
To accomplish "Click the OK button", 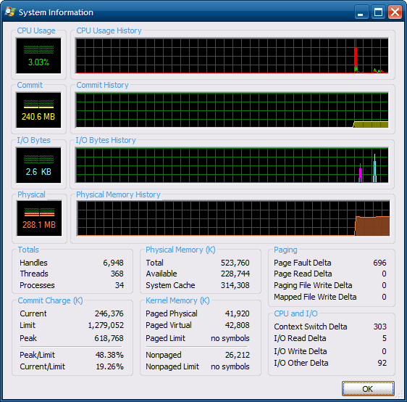I will [x=368, y=389].
